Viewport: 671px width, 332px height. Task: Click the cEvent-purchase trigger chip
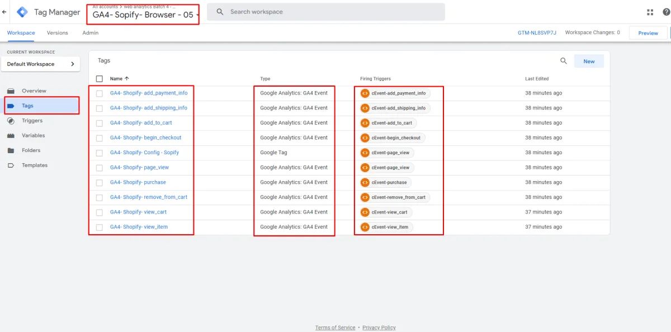[x=386, y=182]
